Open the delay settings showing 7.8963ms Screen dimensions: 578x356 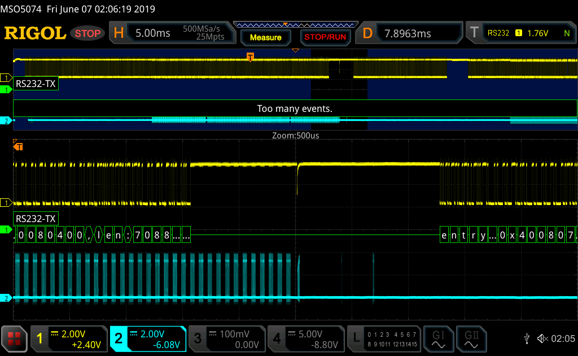(x=411, y=33)
